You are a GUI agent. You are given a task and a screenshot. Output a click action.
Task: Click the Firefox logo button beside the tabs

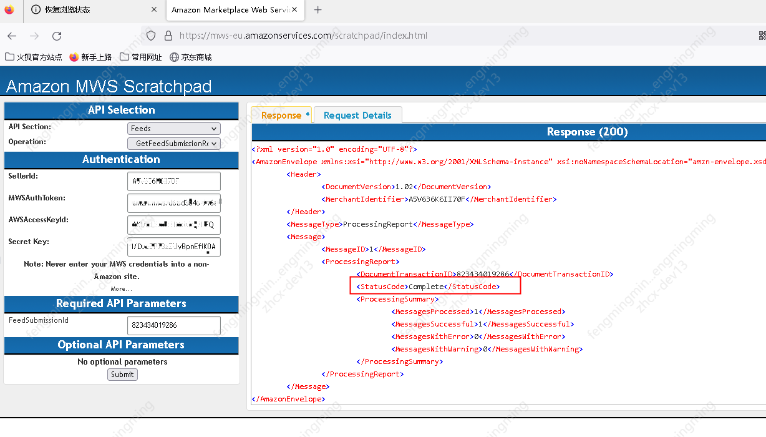coord(9,9)
